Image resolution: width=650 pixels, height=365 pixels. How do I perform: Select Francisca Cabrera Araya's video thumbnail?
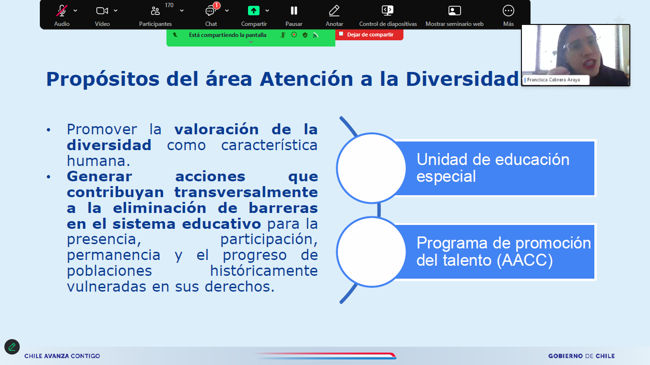575,55
